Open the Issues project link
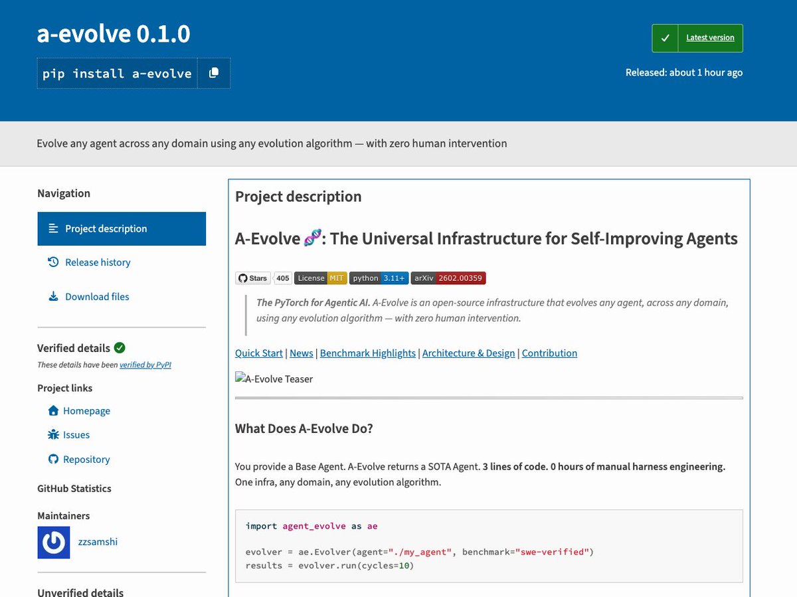Image resolution: width=797 pixels, height=597 pixels. pyautogui.click(x=76, y=435)
